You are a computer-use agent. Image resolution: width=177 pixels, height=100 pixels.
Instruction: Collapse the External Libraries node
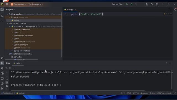tap(7, 23)
